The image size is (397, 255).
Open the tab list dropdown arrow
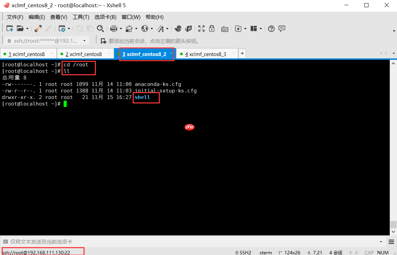pyautogui.click(x=394, y=53)
